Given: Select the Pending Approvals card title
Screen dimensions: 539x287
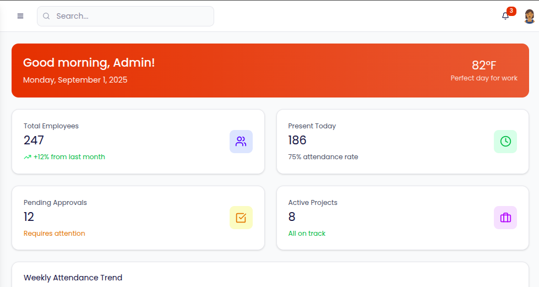Looking at the screenshot, I should point(55,202).
